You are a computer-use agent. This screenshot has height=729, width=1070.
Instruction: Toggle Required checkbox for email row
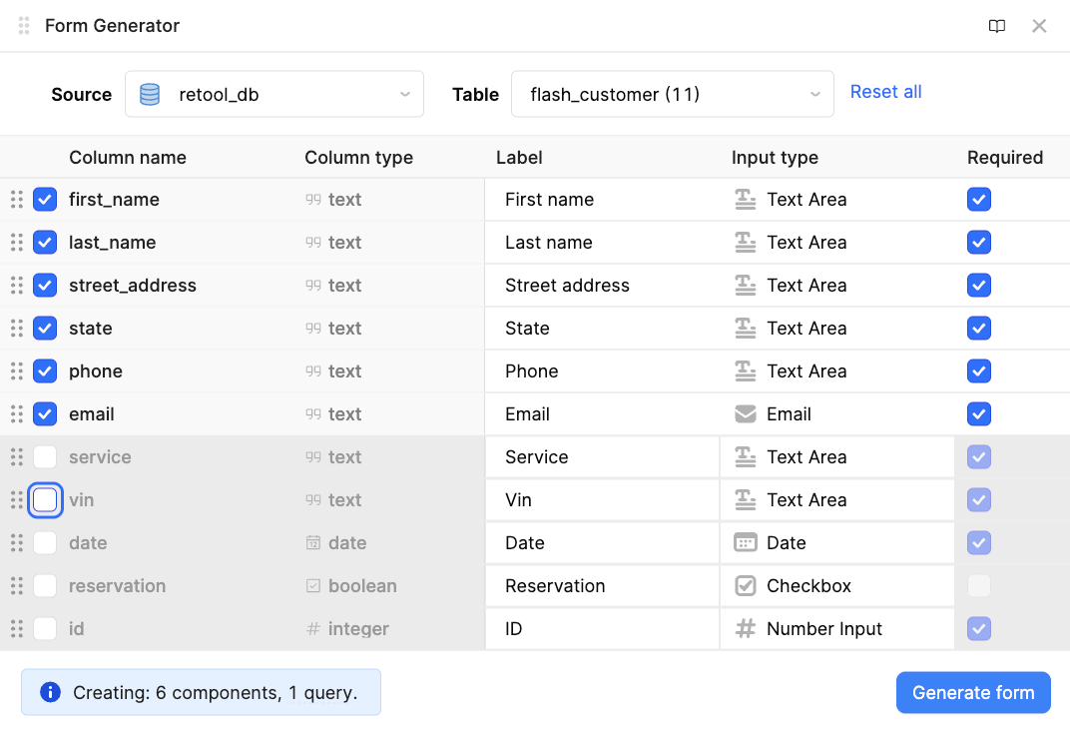coord(978,414)
